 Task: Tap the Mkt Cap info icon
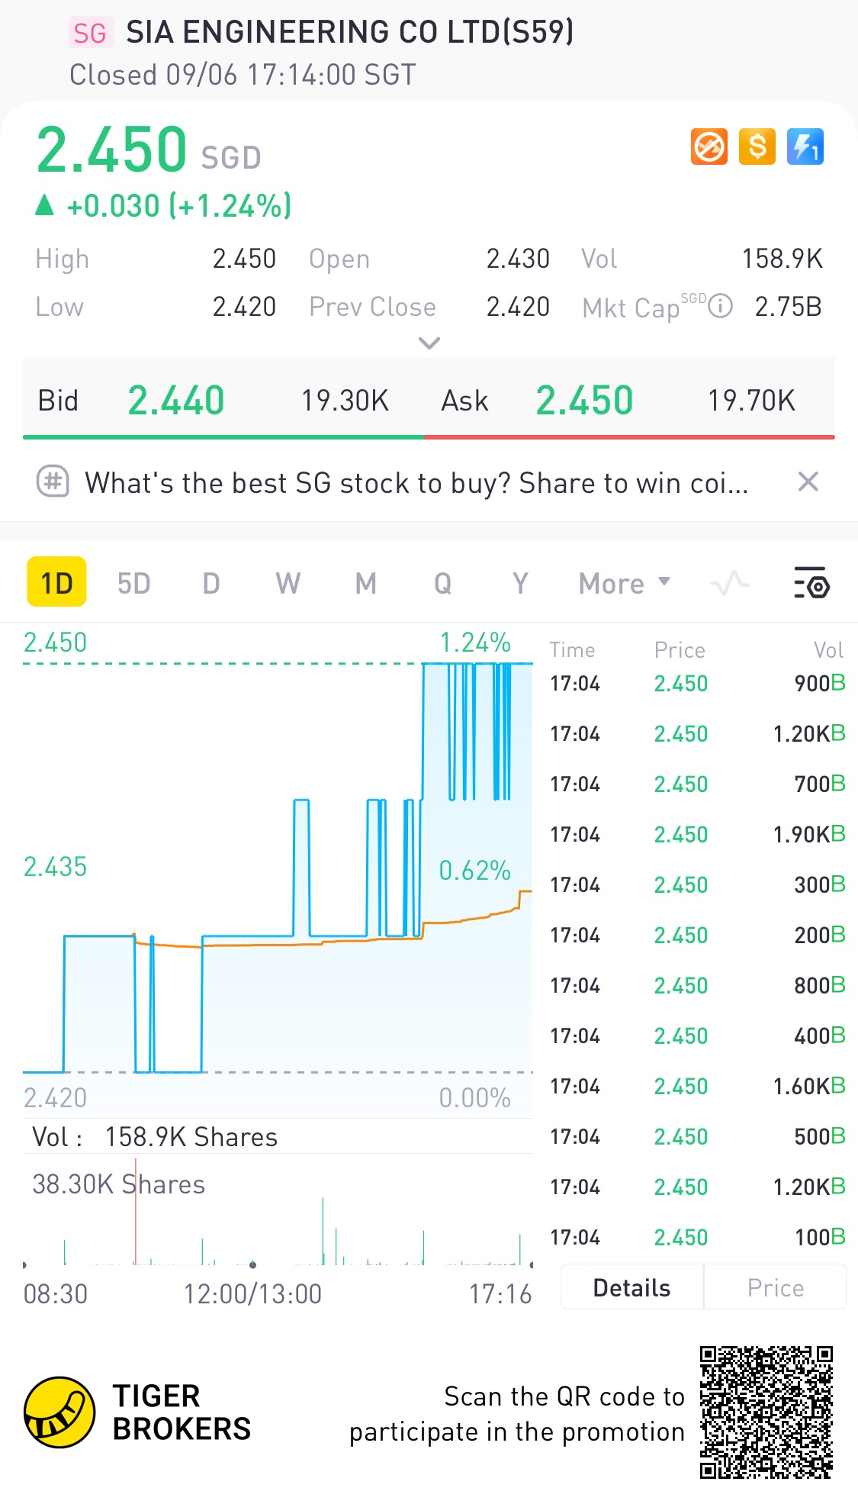721,307
